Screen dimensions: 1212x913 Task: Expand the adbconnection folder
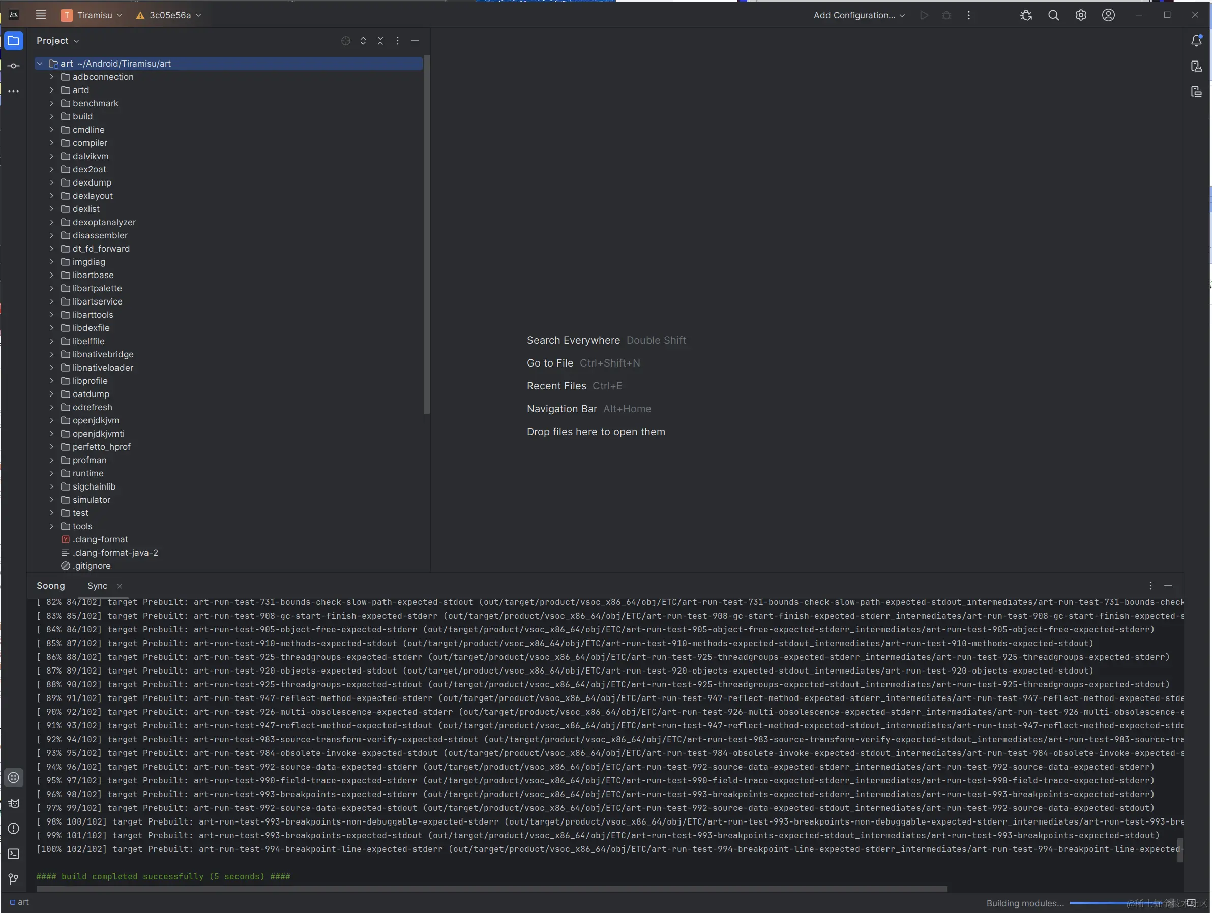tap(51, 77)
